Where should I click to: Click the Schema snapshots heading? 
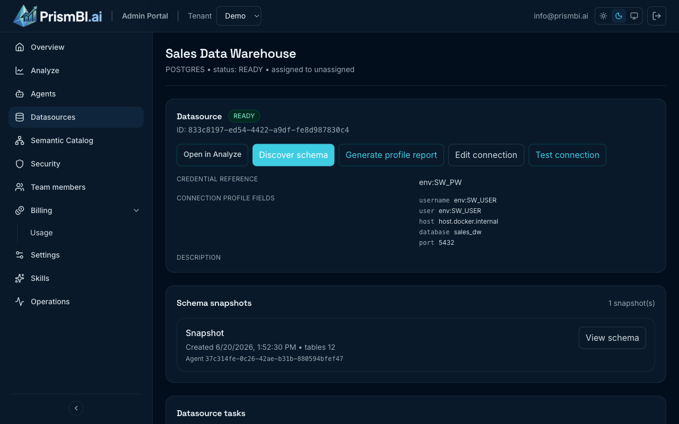(x=214, y=303)
